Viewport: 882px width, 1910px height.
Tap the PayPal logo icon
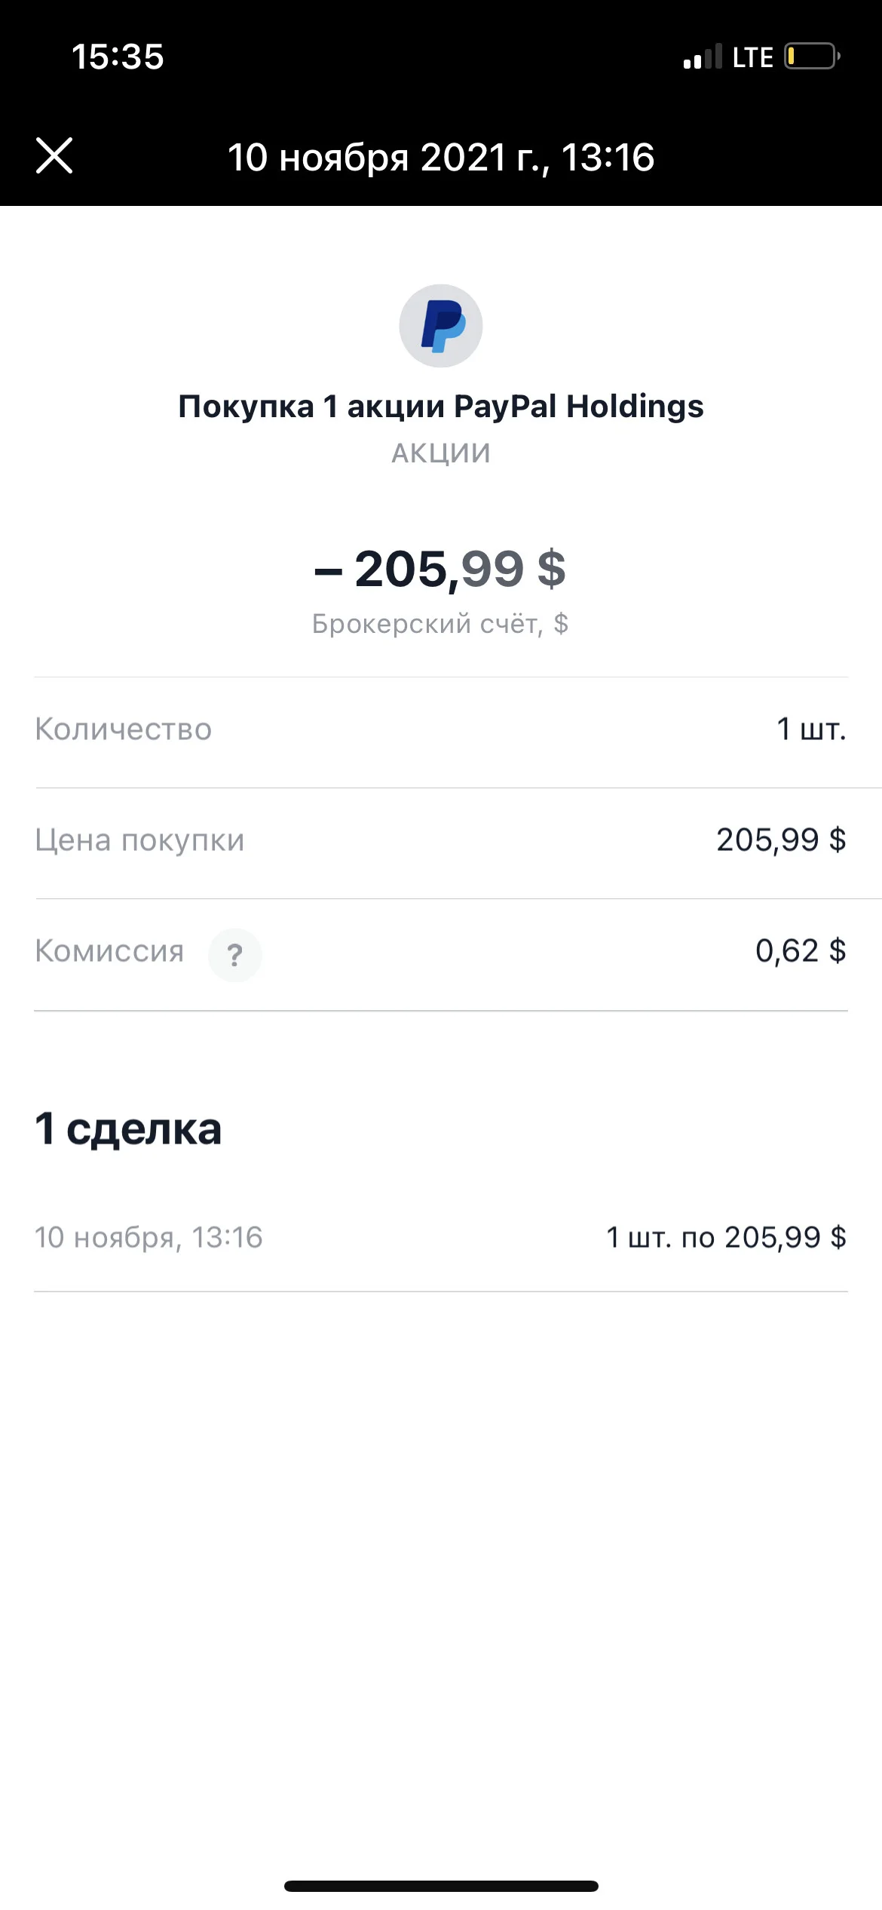(441, 326)
